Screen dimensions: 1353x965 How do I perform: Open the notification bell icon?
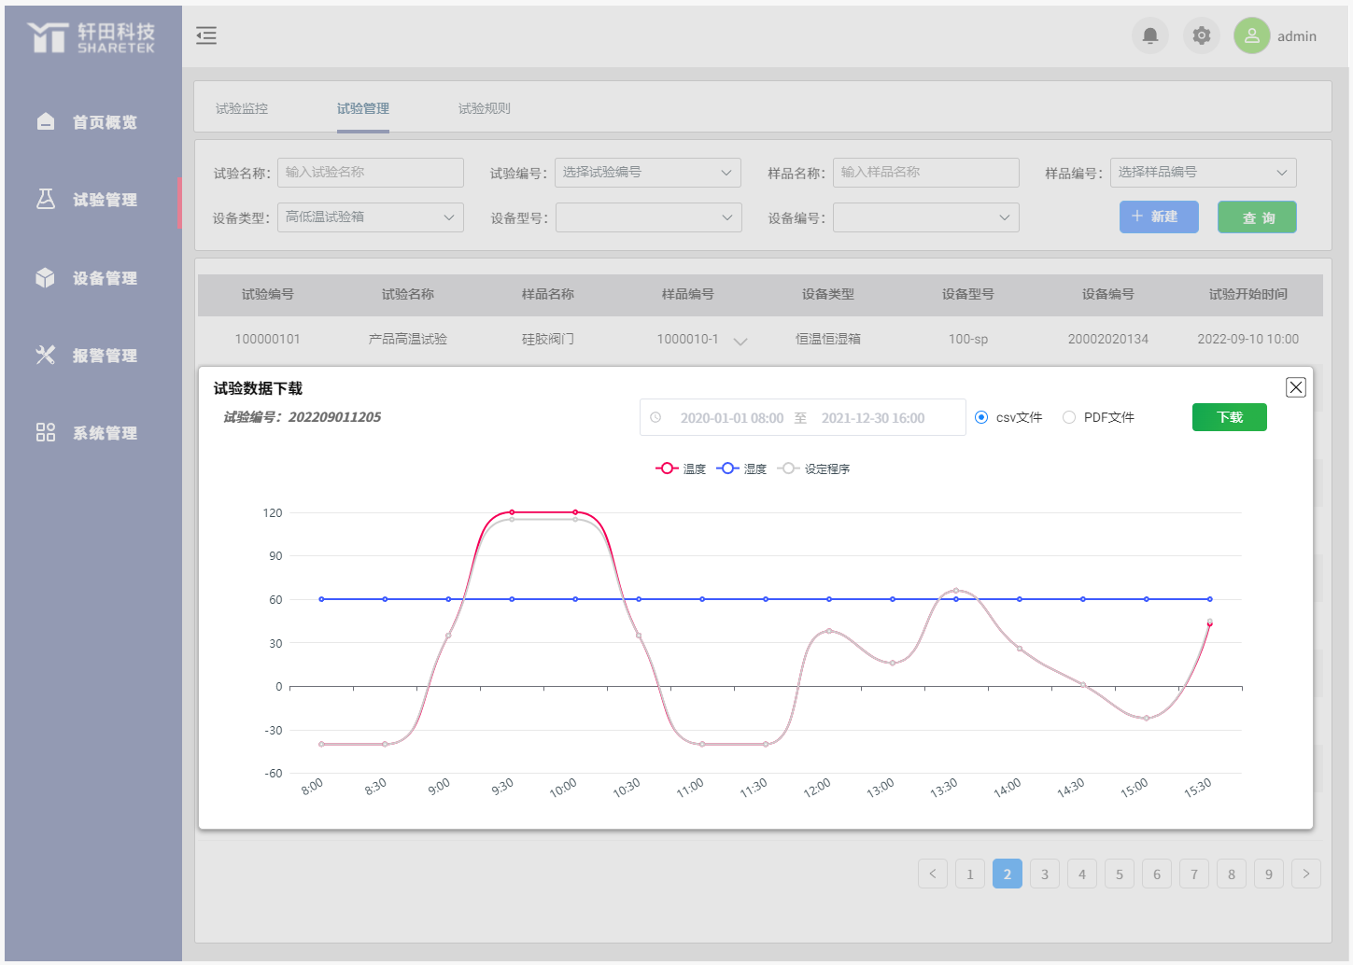[x=1149, y=35]
